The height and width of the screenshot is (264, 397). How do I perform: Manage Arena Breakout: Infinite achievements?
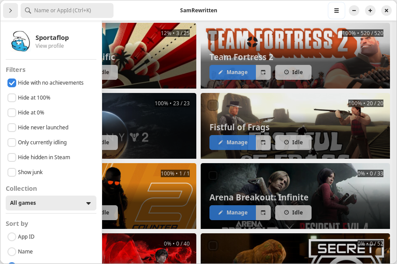click(x=232, y=213)
